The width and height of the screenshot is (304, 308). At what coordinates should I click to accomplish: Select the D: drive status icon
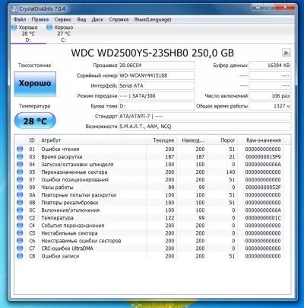(14, 27)
